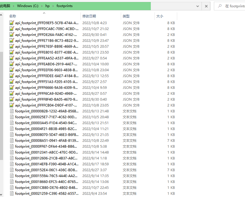Navigate to Windows (C:) in address bar

28,6
